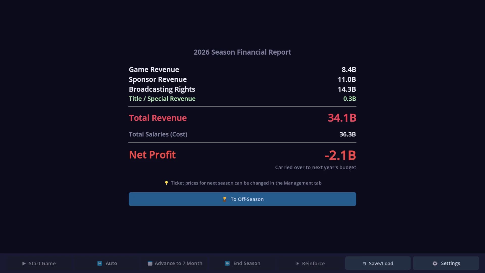
Task: Select End Season in bottom bar
Action: [x=243, y=263]
